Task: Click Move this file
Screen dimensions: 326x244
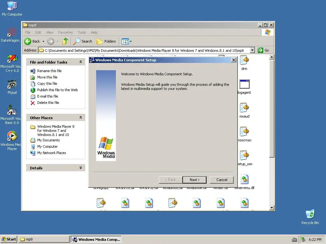Action: 47,77
